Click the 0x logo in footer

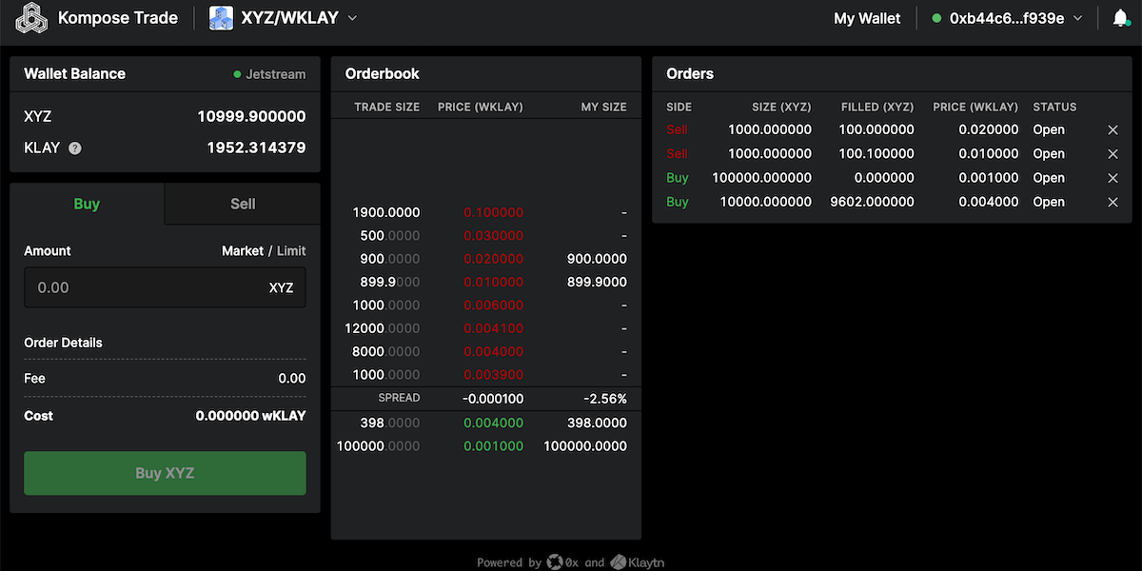coord(562,562)
